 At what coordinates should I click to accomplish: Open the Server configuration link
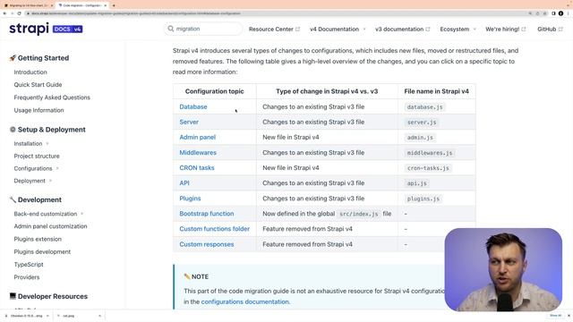pos(189,122)
